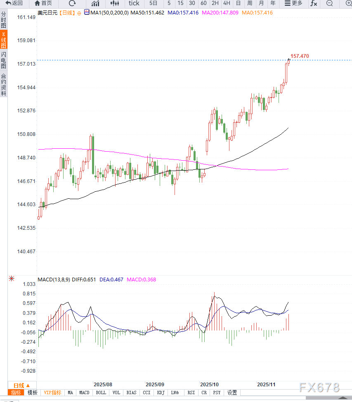Screen dimensions: 352x402
Task: Click the 157.470 current price label
Action: (300, 56)
